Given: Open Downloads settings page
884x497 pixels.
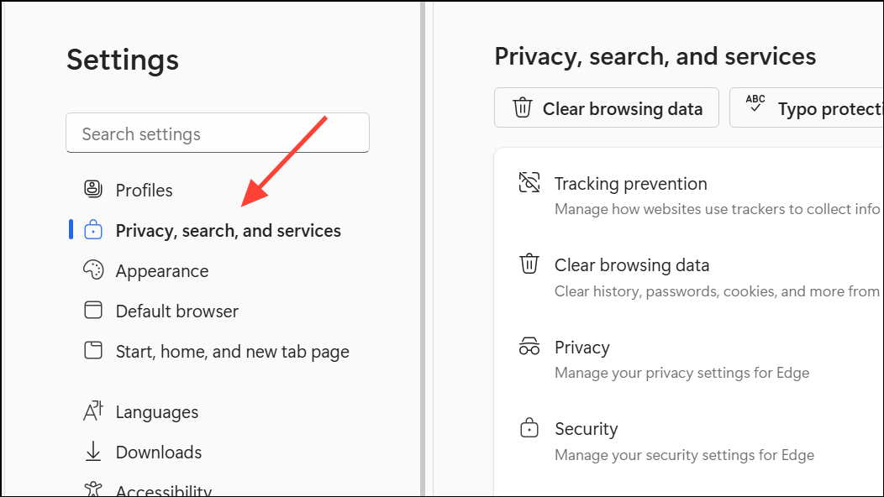Looking at the screenshot, I should coord(159,452).
